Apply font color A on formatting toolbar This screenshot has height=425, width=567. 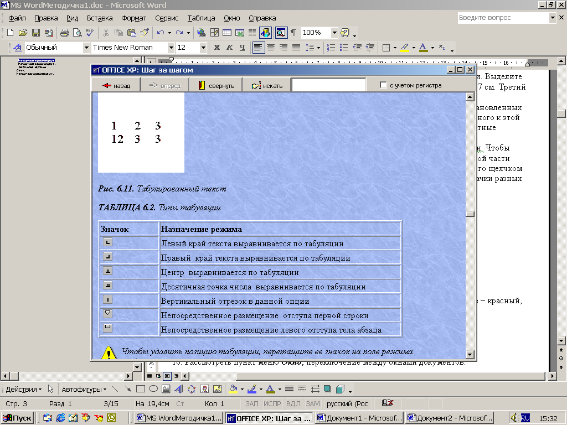[x=424, y=48]
